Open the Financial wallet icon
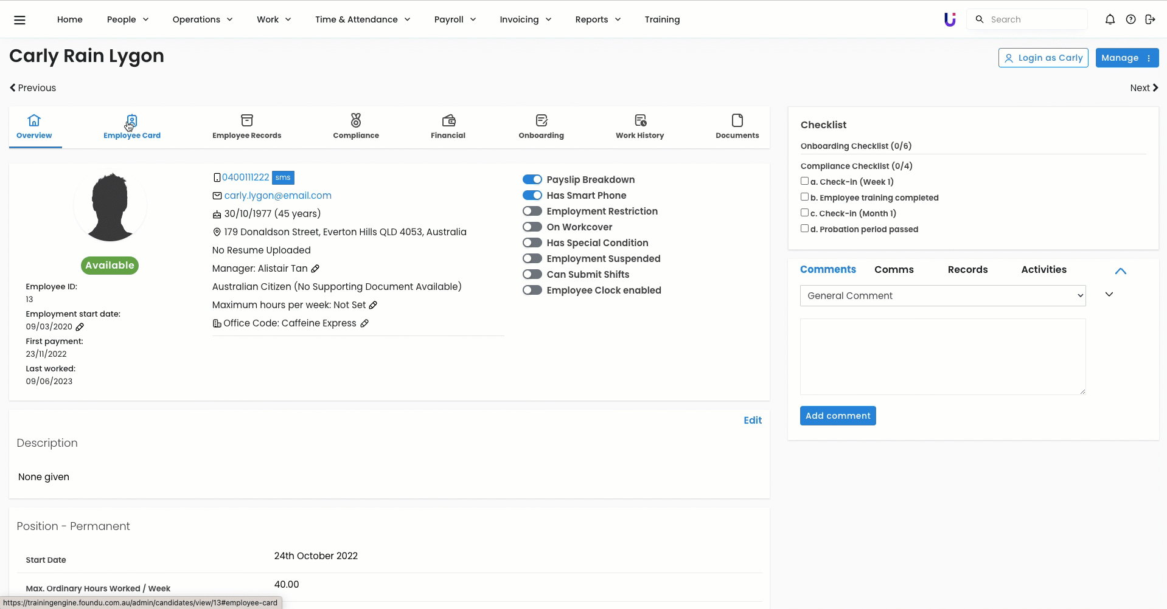 (448, 120)
